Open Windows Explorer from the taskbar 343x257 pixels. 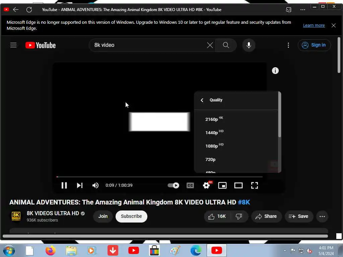[71, 251]
